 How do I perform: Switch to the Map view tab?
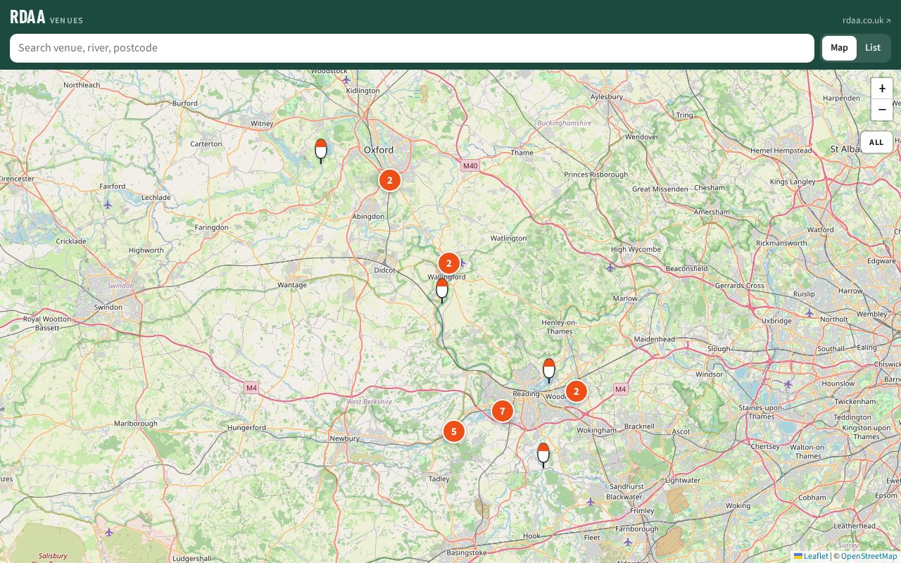[839, 48]
